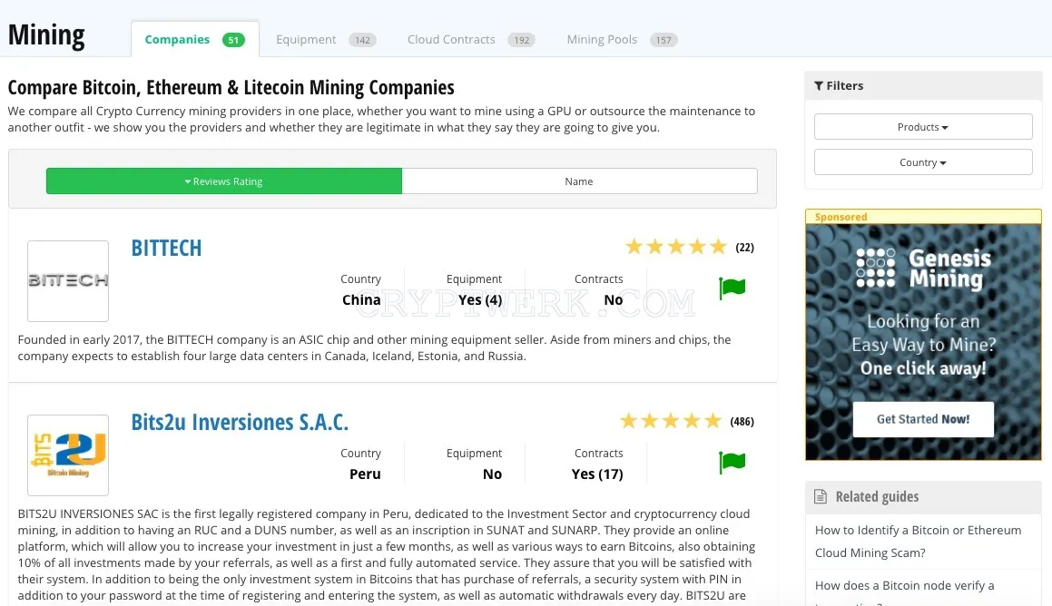Click the Related guides document icon

click(820, 497)
